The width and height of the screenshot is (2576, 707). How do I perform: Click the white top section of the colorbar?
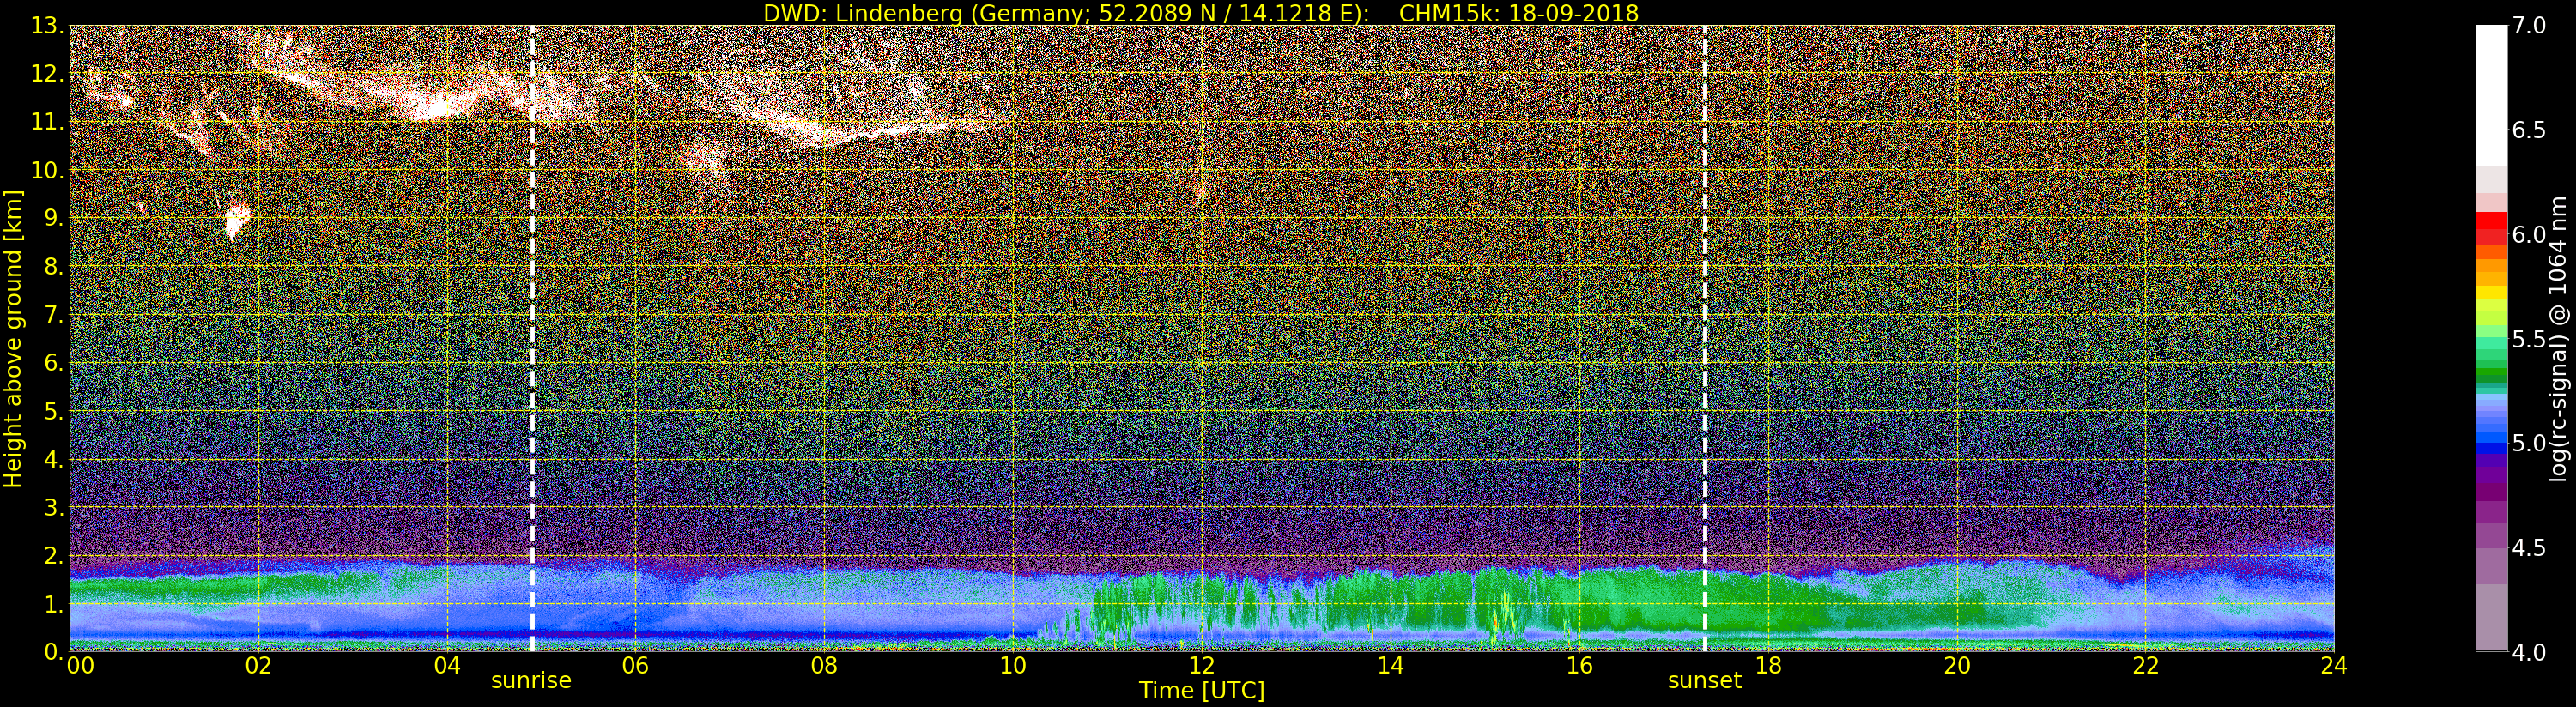(2491, 95)
